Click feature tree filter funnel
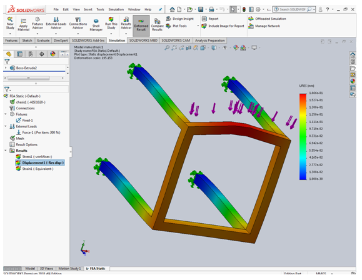Viewport: 362px width, 280px height. click(7, 61)
